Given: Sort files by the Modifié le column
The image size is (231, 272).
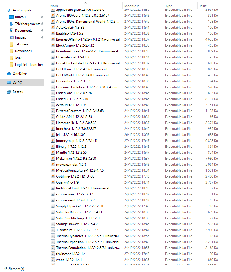Looking at the screenshot, I should click(x=132, y=6).
